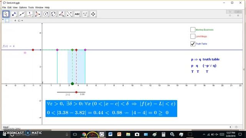Select the Slider a=2 tool

85,14
